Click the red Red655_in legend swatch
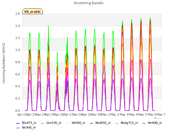 [92, 123]
